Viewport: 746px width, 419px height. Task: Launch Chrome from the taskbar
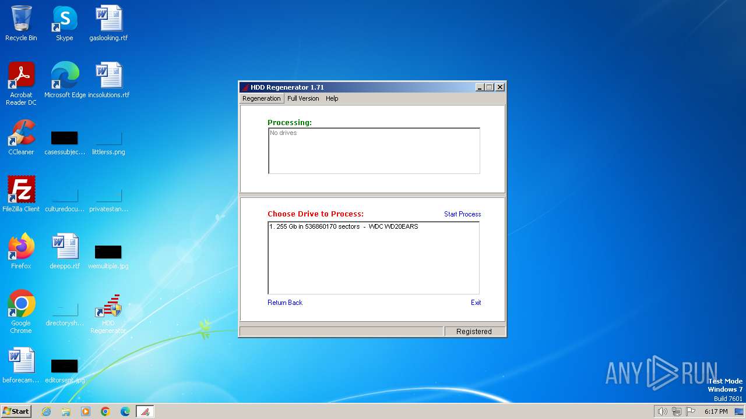(105, 411)
